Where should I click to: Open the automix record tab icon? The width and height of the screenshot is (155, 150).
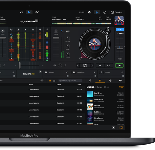120,81
